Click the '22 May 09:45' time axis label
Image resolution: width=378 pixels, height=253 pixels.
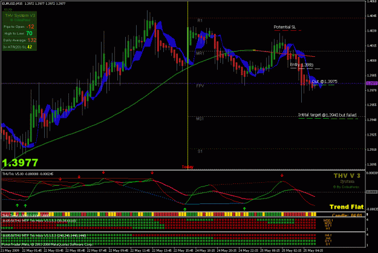coord(119,251)
